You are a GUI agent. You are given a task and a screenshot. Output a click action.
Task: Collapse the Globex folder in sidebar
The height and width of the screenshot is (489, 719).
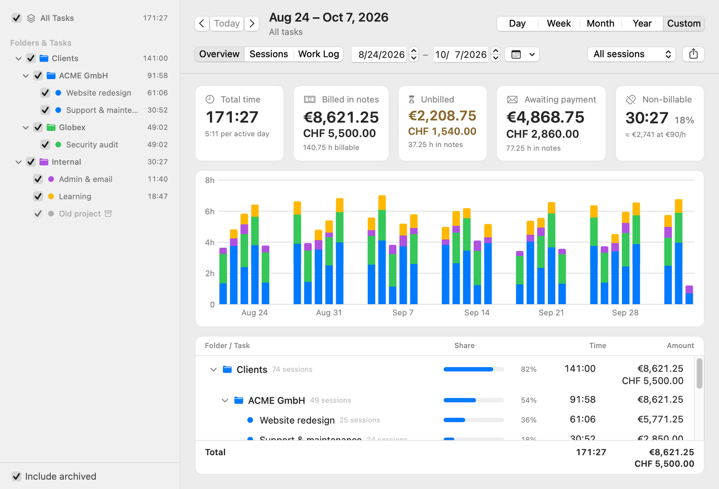click(26, 128)
